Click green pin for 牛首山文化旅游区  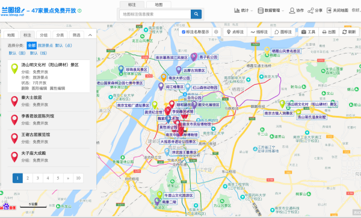159,195
